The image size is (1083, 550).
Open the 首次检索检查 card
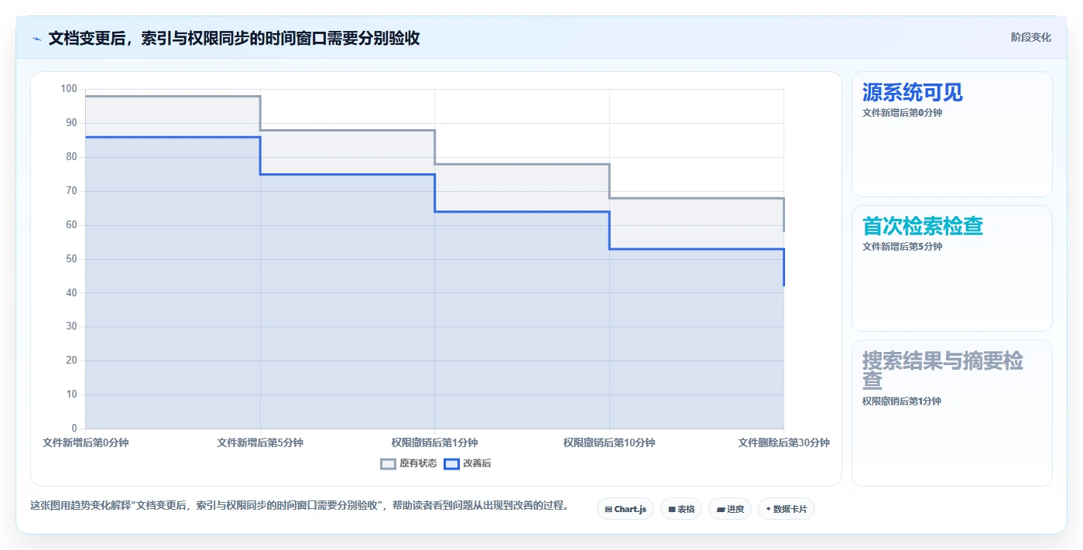pos(952,268)
